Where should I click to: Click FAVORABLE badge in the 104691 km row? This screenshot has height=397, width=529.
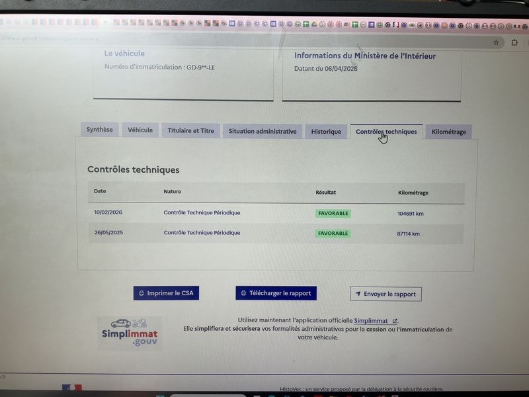[333, 213]
